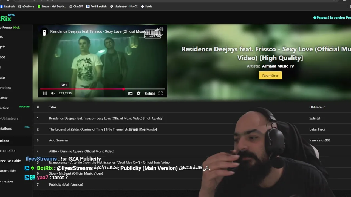Enter fullscreen in the video player
The height and width of the screenshot is (197, 351).
[161, 93]
